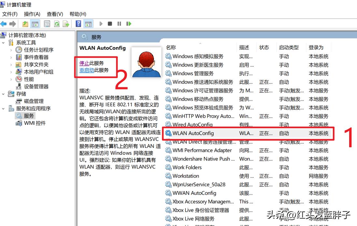Start the selected service via toolbar play icon

pyautogui.click(x=101, y=23)
